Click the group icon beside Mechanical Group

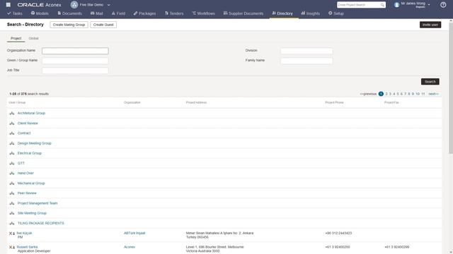(x=12, y=183)
